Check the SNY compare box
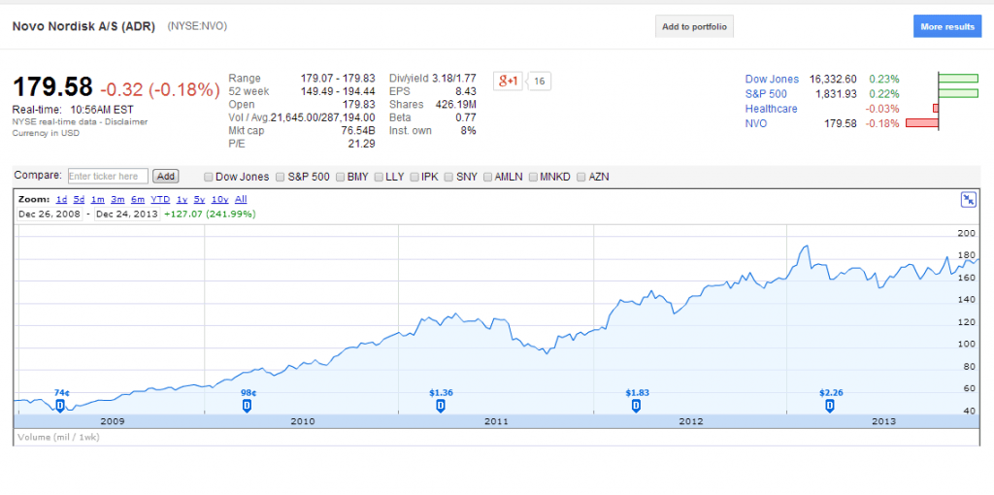This screenshot has width=994, height=495. click(x=449, y=178)
